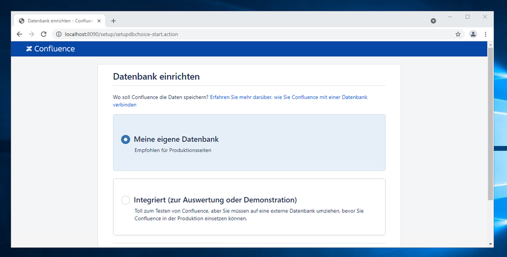Image resolution: width=507 pixels, height=257 pixels.
Task: Click the Wo soll Confluence die Daten speichern text
Action: tap(161, 97)
